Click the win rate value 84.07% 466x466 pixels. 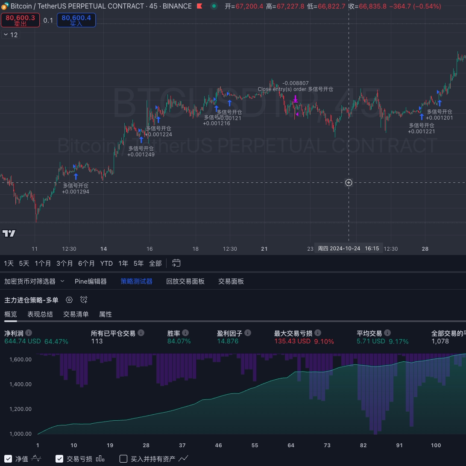point(179,341)
